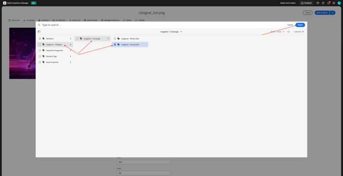The image size is (343, 176).
Task: Click the tag icon beside Standard Tags
Action: pyautogui.click(x=43, y=56)
